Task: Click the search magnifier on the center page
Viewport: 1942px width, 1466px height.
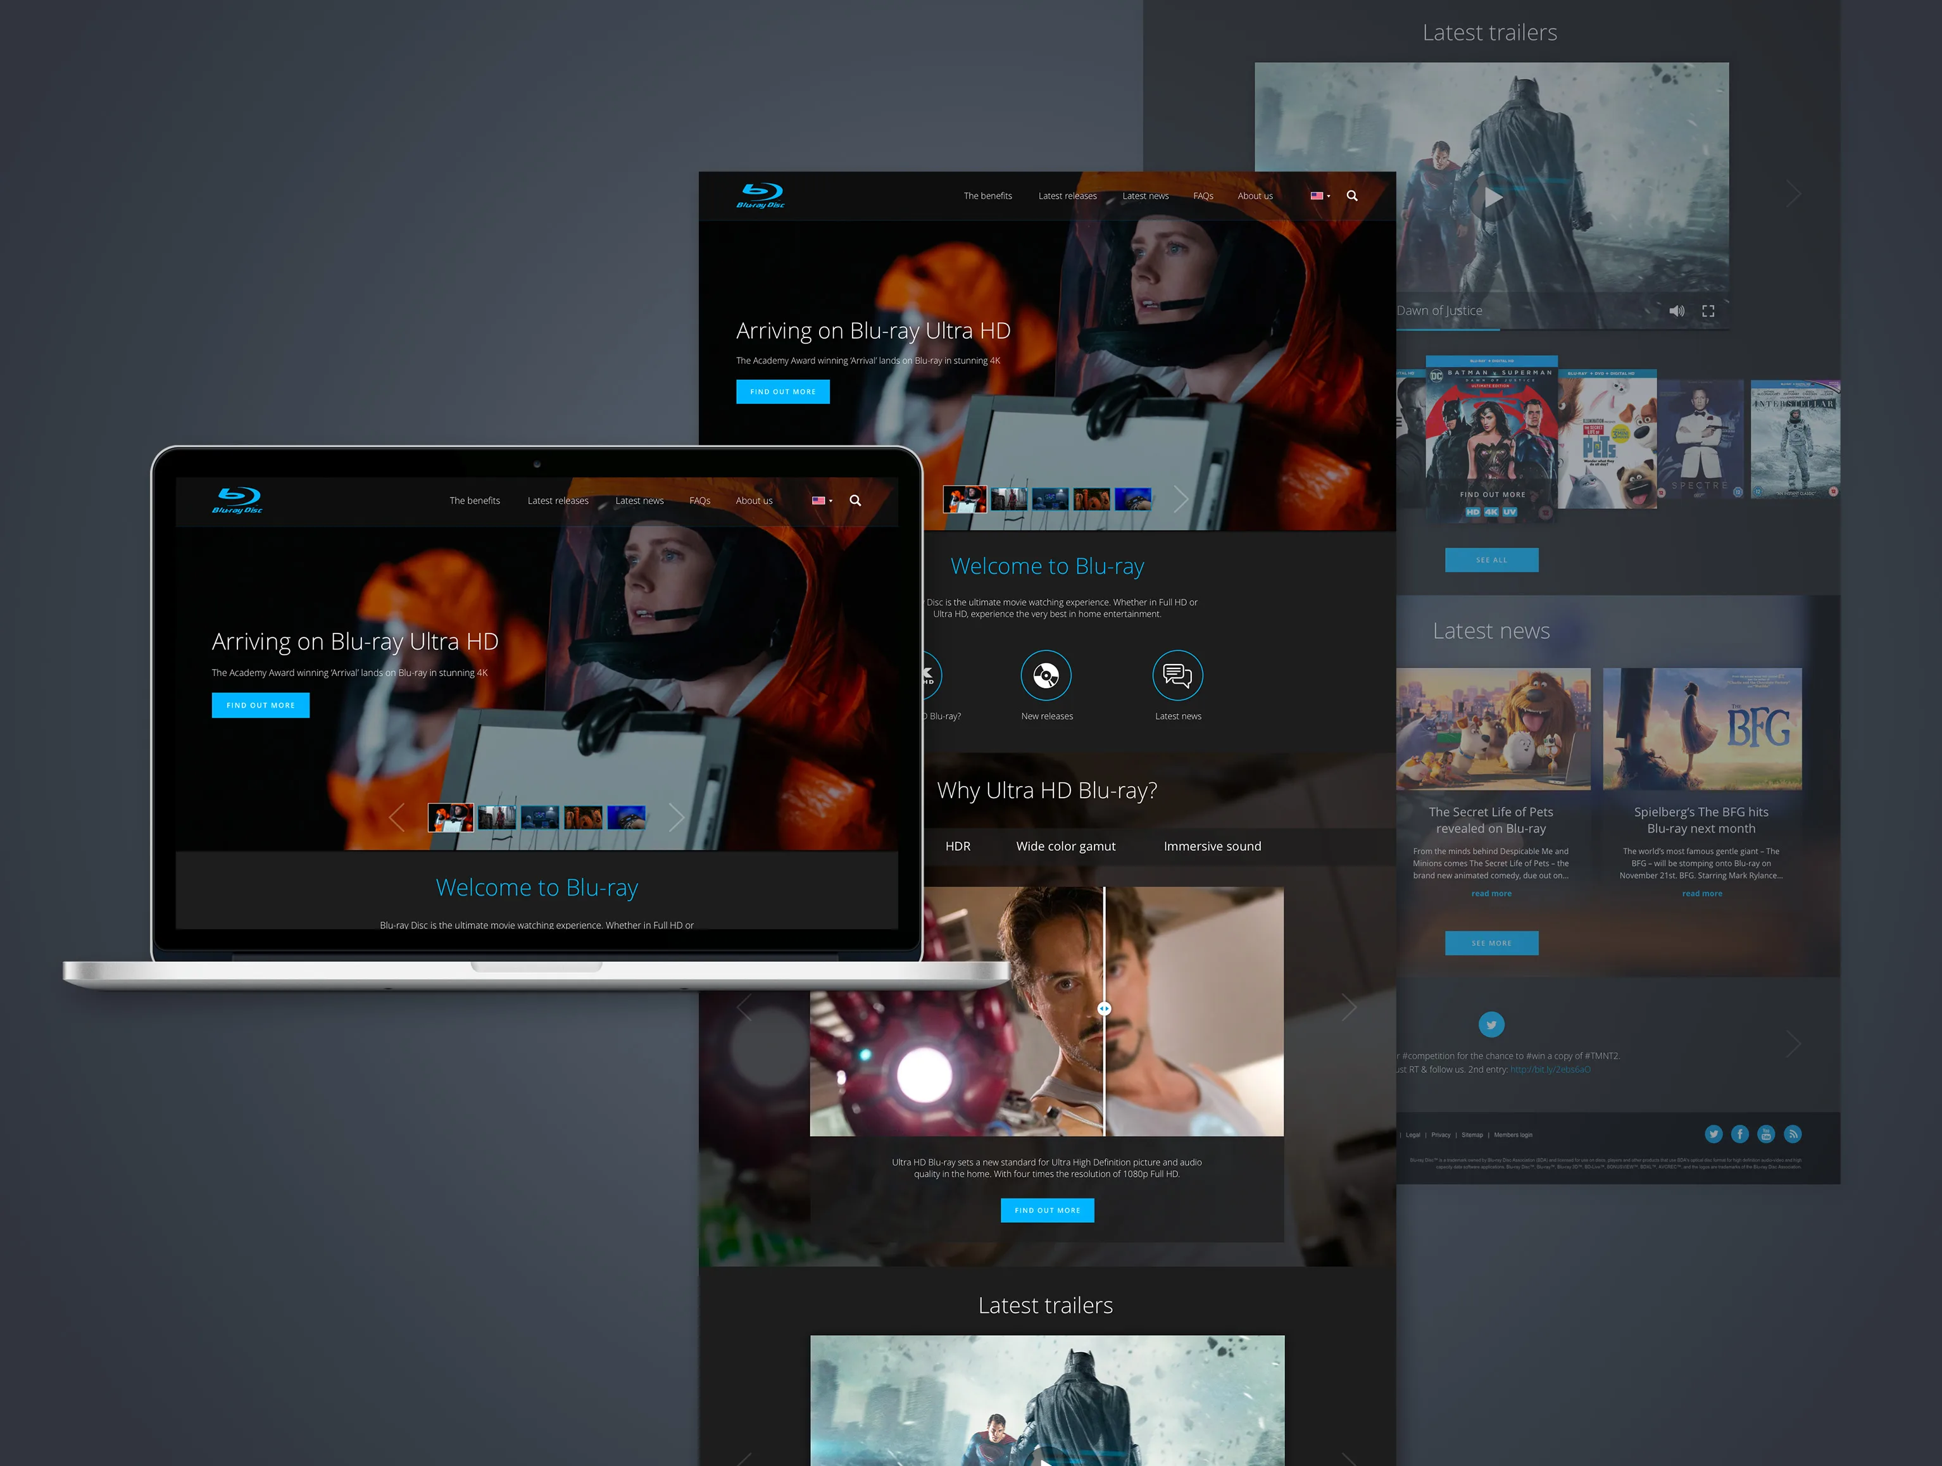Action: (1352, 196)
